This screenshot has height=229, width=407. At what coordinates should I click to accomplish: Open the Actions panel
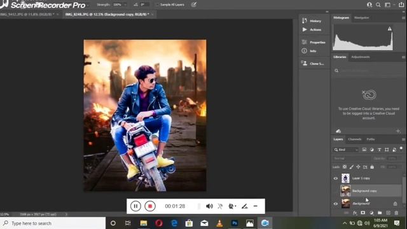tap(312, 30)
